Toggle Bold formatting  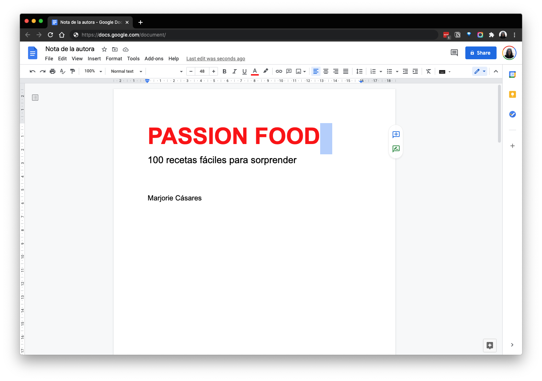coord(224,71)
